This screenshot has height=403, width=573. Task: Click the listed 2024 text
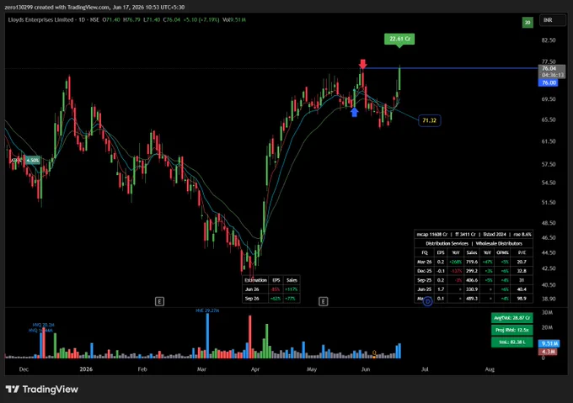point(495,235)
